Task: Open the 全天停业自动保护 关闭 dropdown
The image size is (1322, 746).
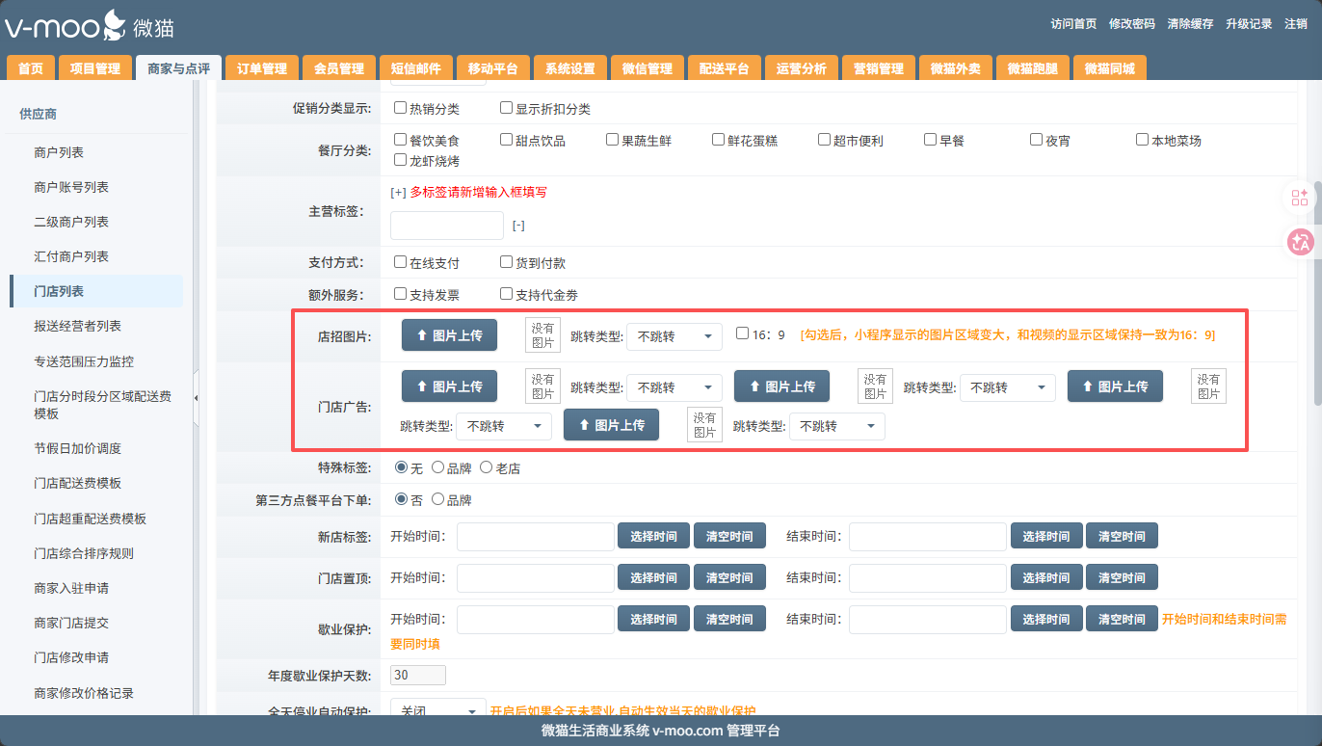Action: pyautogui.click(x=437, y=710)
